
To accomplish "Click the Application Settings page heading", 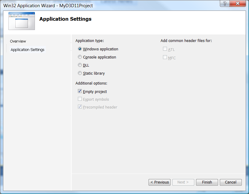I will (x=65, y=19).
